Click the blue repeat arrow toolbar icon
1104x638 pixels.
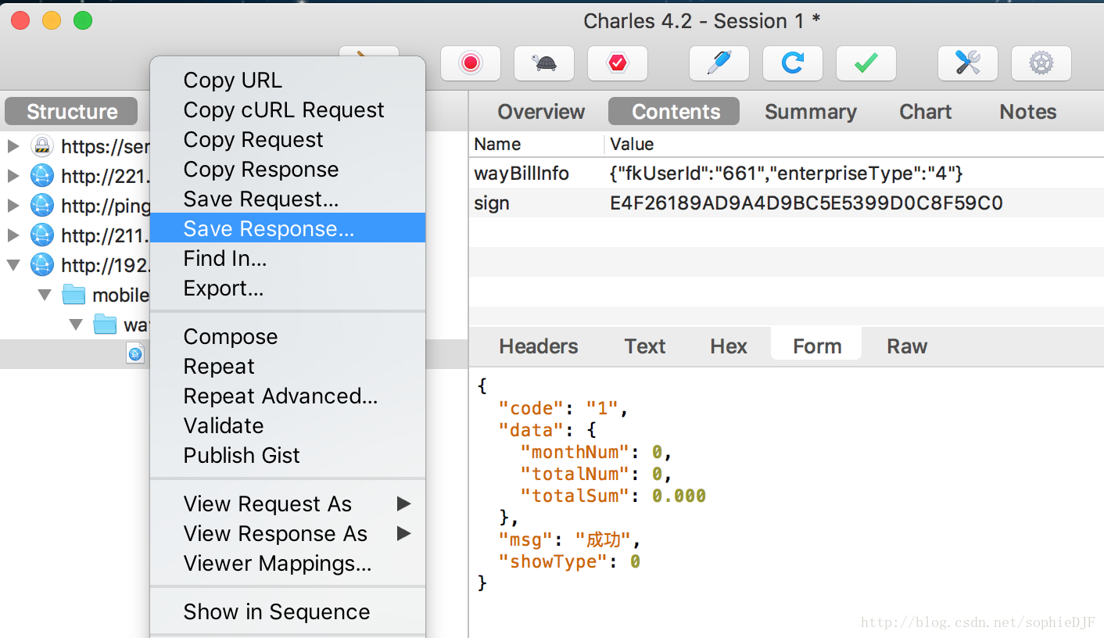pyautogui.click(x=793, y=63)
